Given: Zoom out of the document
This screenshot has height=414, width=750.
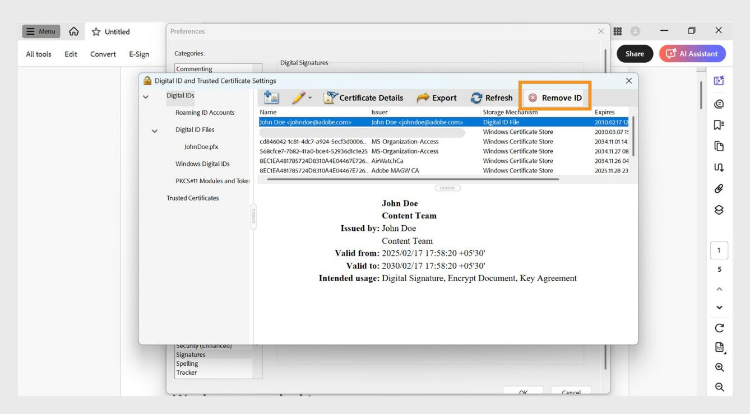Looking at the screenshot, I should click(x=720, y=387).
